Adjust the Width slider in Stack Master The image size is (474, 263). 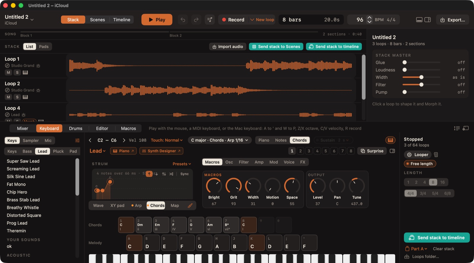point(421,77)
